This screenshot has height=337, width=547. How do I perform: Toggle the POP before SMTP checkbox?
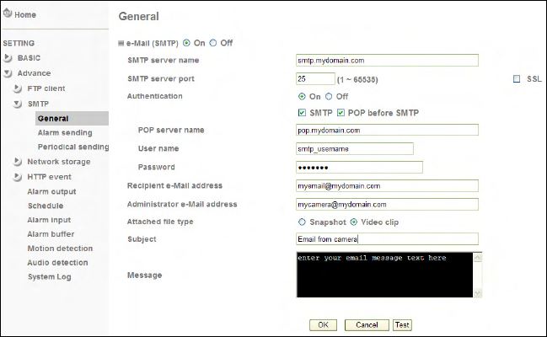(x=341, y=113)
